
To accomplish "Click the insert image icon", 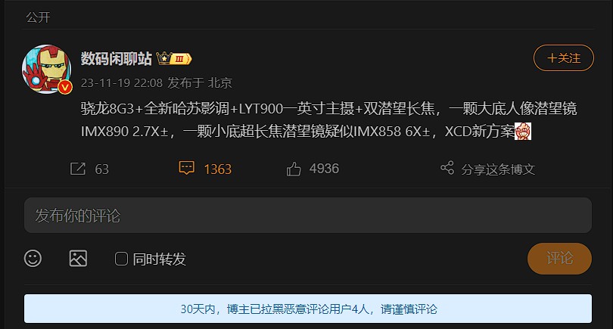I will 78,258.
